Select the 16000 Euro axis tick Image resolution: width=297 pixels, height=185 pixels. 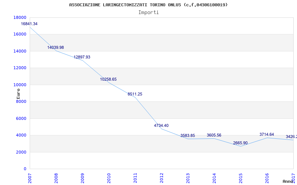[20, 34]
